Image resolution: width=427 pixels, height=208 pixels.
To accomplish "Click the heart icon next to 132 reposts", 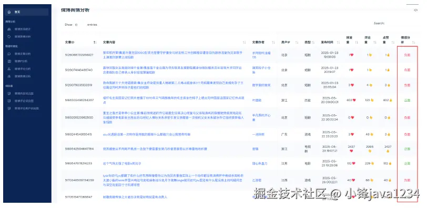I will coord(354,163).
